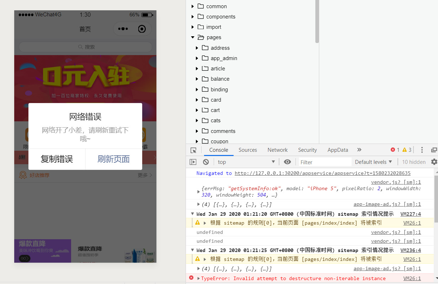Click the balance folder icon
This screenshot has width=438, height=284.
[x=205, y=79]
